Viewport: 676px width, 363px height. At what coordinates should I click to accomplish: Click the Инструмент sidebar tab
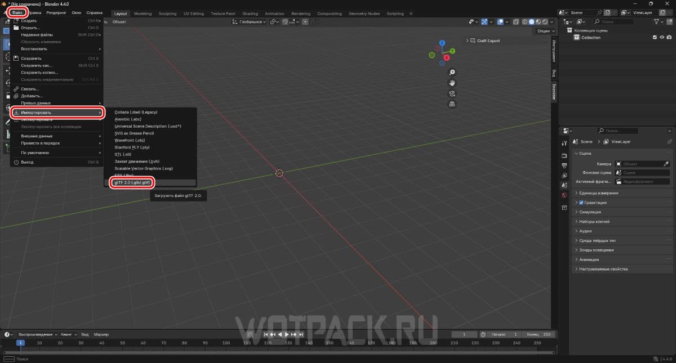[x=554, y=51]
